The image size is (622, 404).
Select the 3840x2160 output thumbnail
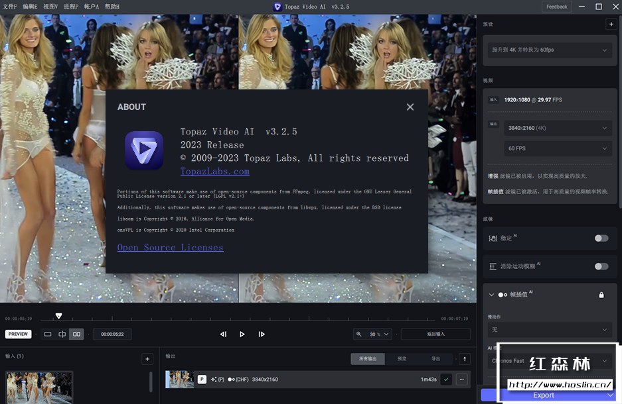(x=180, y=379)
